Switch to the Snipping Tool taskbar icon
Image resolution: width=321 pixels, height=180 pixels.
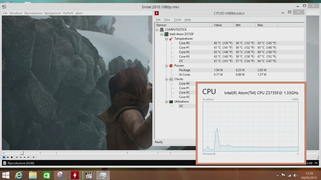click(x=61, y=175)
